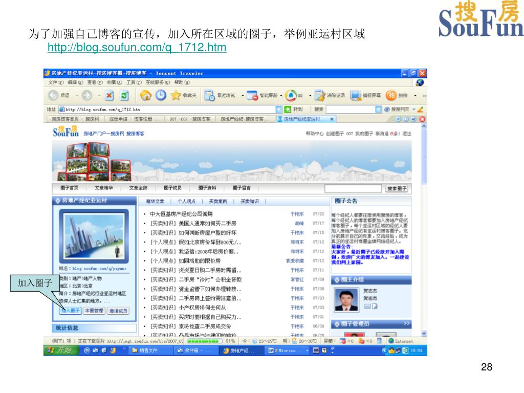Refresh the page with the green reload icon
The width and height of the screenshot is (524, 393).
tap(124, 96)
